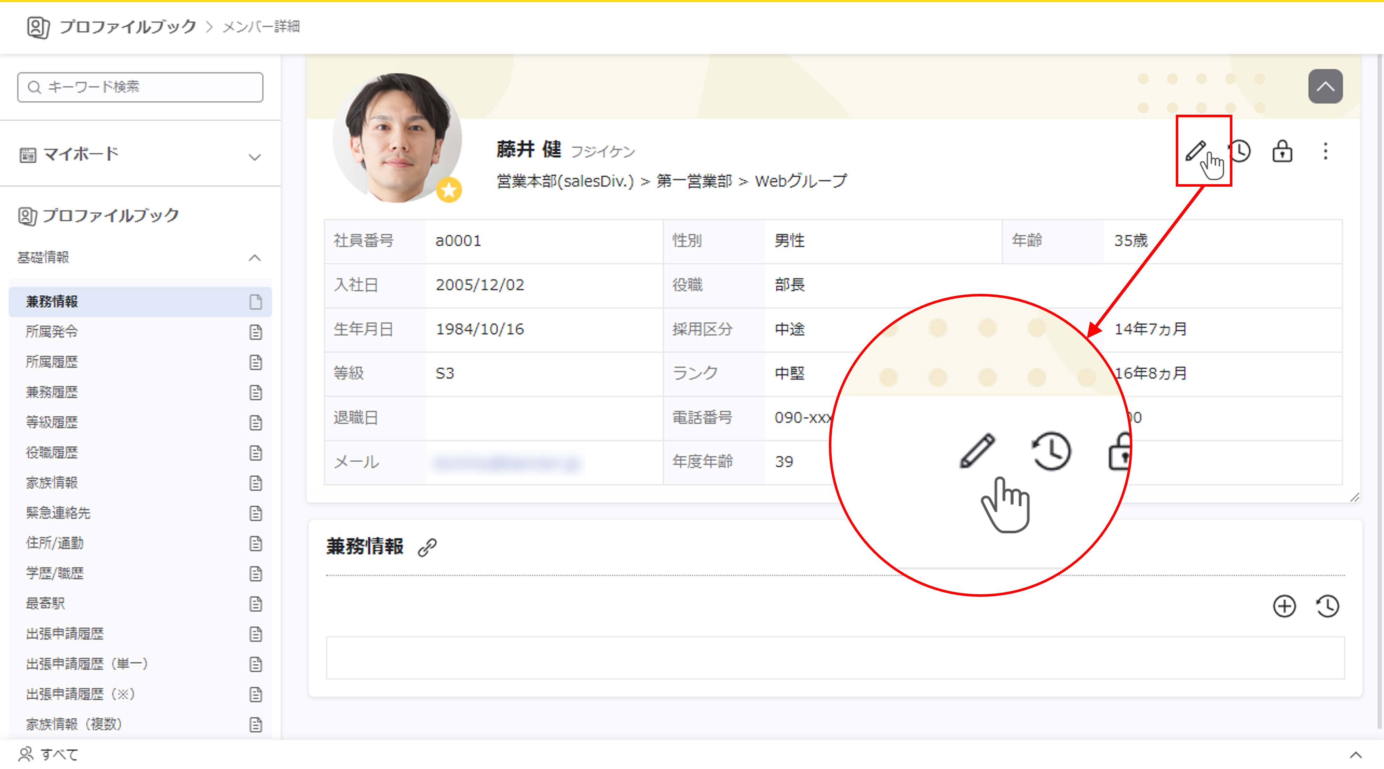Open 家族情報 sidebar item
1384x769 pixels.
[52, 482]
